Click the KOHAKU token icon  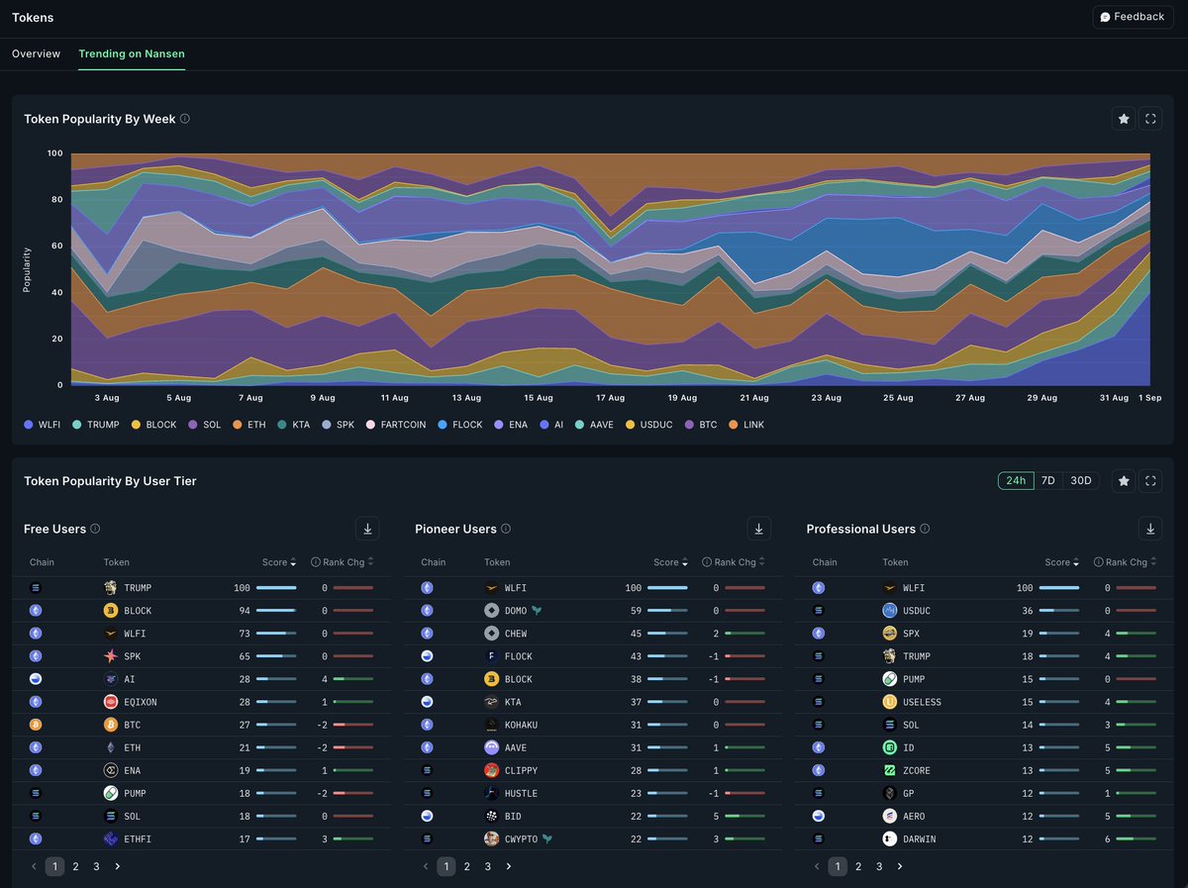point(491,725)
